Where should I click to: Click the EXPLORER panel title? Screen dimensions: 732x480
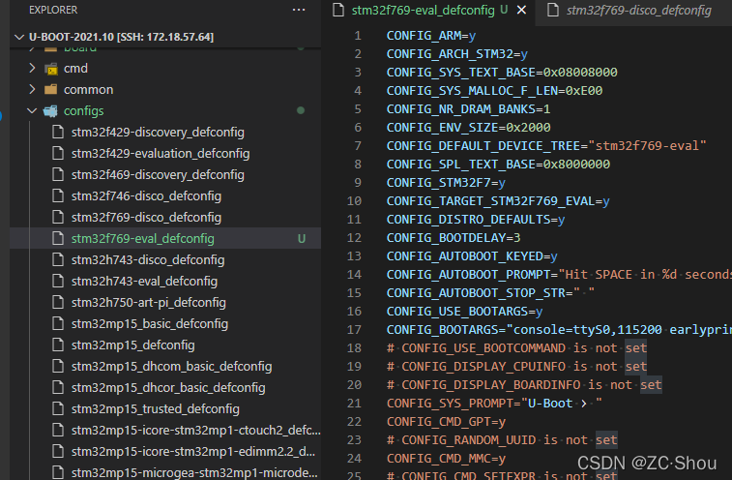(53, 10)
